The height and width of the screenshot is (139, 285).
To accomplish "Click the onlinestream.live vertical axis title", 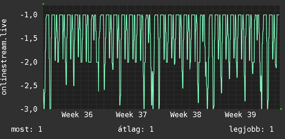I will pos(4,57).
